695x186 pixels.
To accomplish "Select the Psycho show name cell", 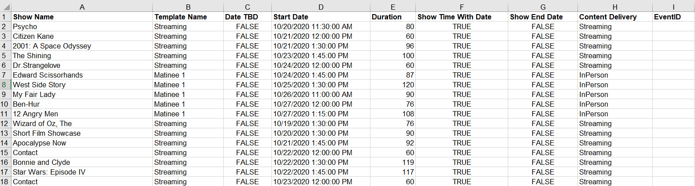I will (82, 26).
